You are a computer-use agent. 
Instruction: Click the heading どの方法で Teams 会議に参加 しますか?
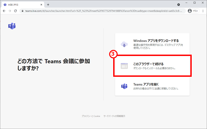[54, 65]
